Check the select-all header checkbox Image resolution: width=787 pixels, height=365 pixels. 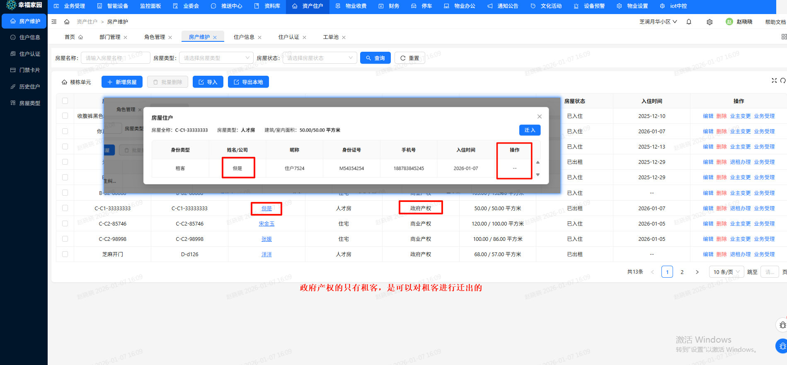(x=65, y=101)
